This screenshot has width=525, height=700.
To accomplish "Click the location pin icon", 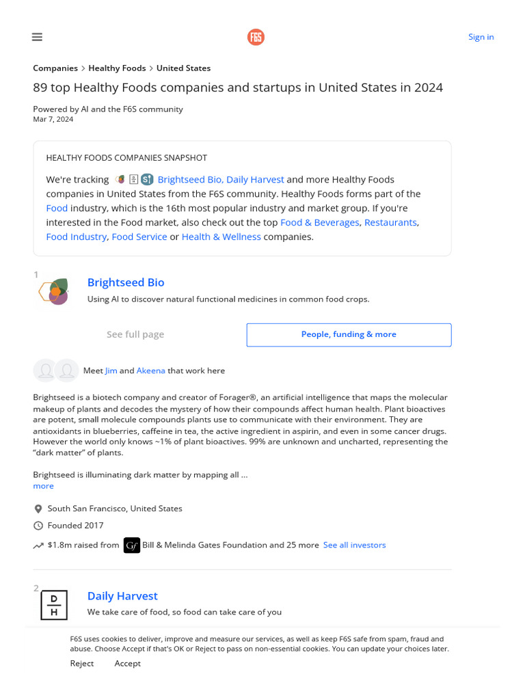I will [x=38, y=509].
